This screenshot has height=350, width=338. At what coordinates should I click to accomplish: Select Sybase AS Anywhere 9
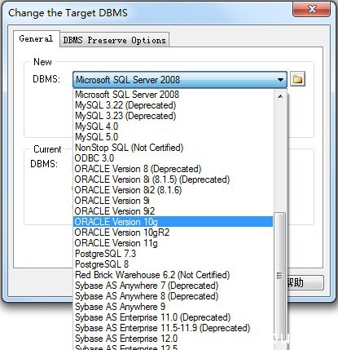point(173,307)
